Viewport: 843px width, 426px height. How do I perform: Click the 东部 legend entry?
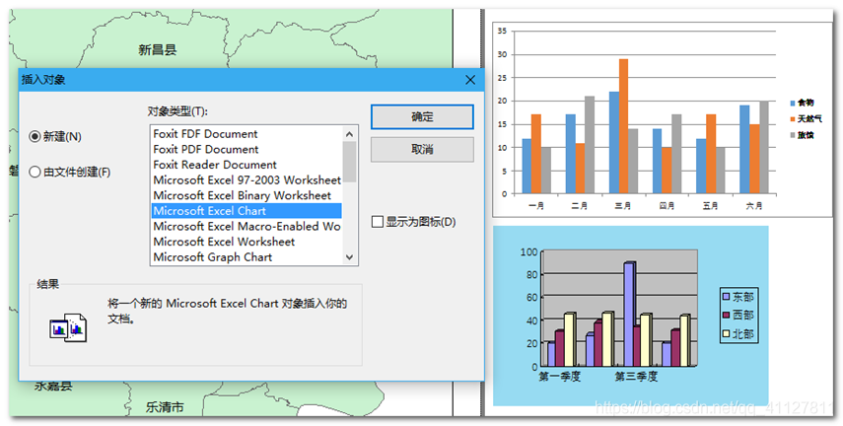(x=738, y=297)
